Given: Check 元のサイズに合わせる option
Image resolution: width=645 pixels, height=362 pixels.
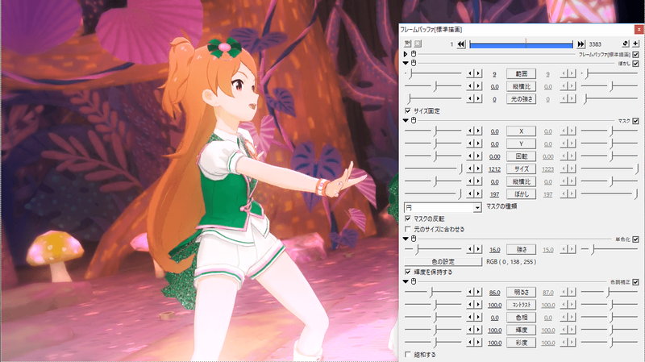Looking at the screenshot, I should 408,229.
